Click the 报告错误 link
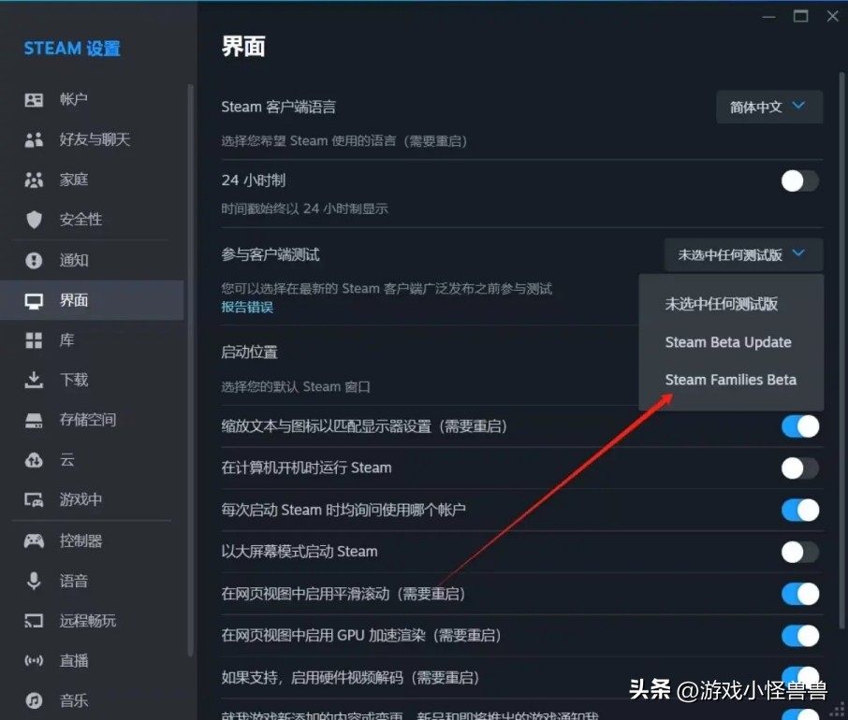This screenshot has width=848, height=720. (246, 308)
